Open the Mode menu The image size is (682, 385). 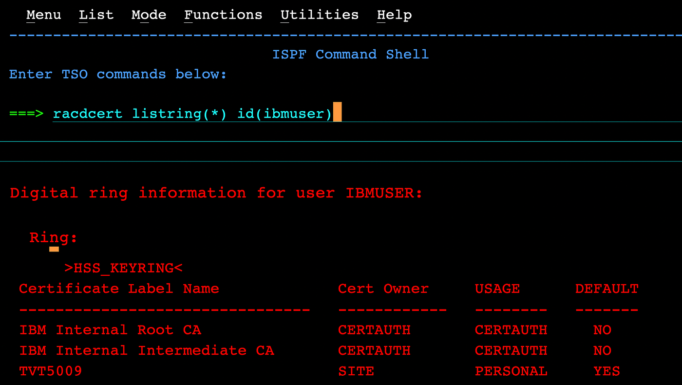point(149,15)
